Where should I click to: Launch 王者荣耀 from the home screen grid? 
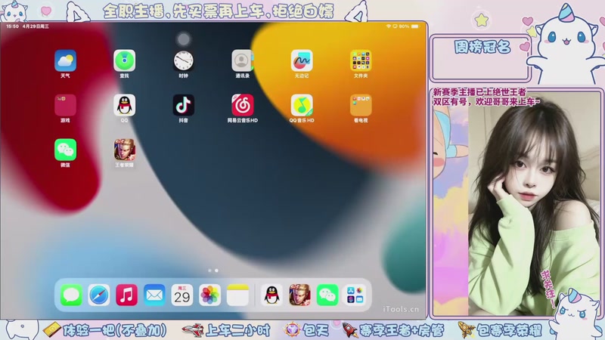tap(124, 150)
